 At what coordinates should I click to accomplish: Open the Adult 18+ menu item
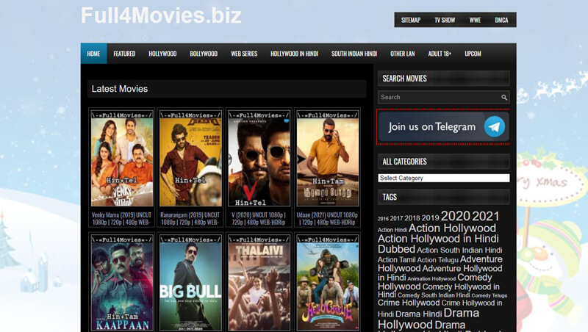(x=440, y=54)
